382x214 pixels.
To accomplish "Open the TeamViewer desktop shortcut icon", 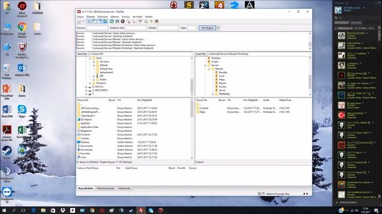I will pos(7,194).
